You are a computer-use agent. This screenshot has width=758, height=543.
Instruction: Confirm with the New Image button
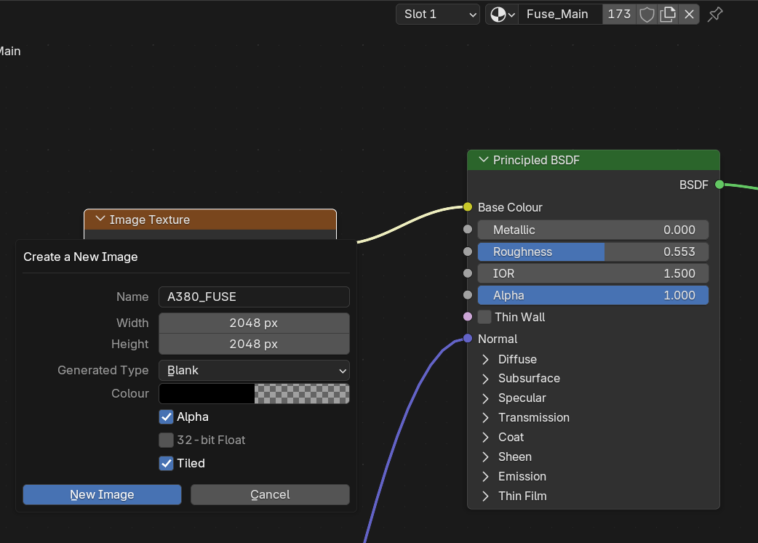point(102,495)
